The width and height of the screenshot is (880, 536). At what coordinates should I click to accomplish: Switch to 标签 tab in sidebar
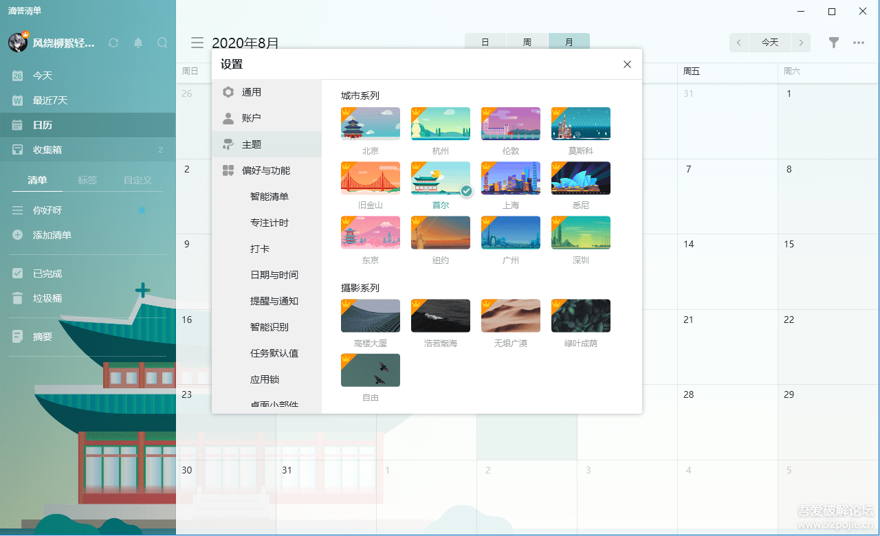[x=87, y=180]
